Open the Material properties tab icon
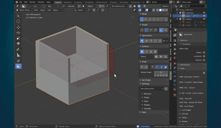The image size is (221, 128). pos(175,89)
